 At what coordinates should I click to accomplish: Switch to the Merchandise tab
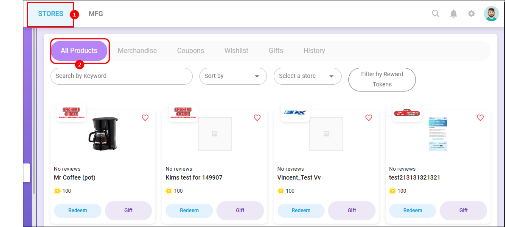(x=137, y=51)
